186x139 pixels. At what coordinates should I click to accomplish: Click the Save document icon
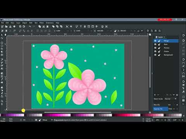(x=10, y=27)
